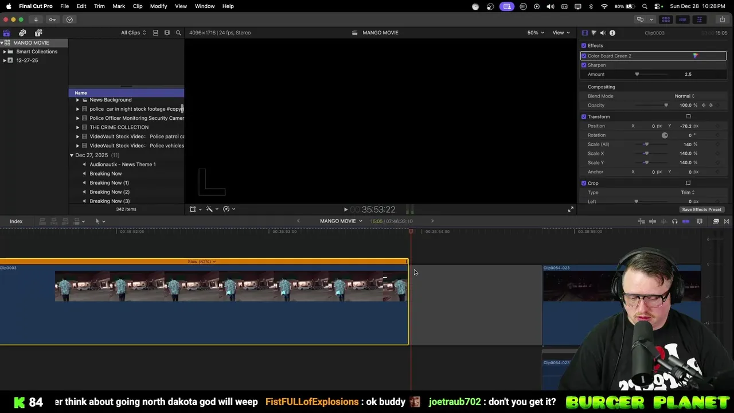Toggle the Inspector panel visibility button
This screenshot has height=413, width=734.
tap(699, 20)
